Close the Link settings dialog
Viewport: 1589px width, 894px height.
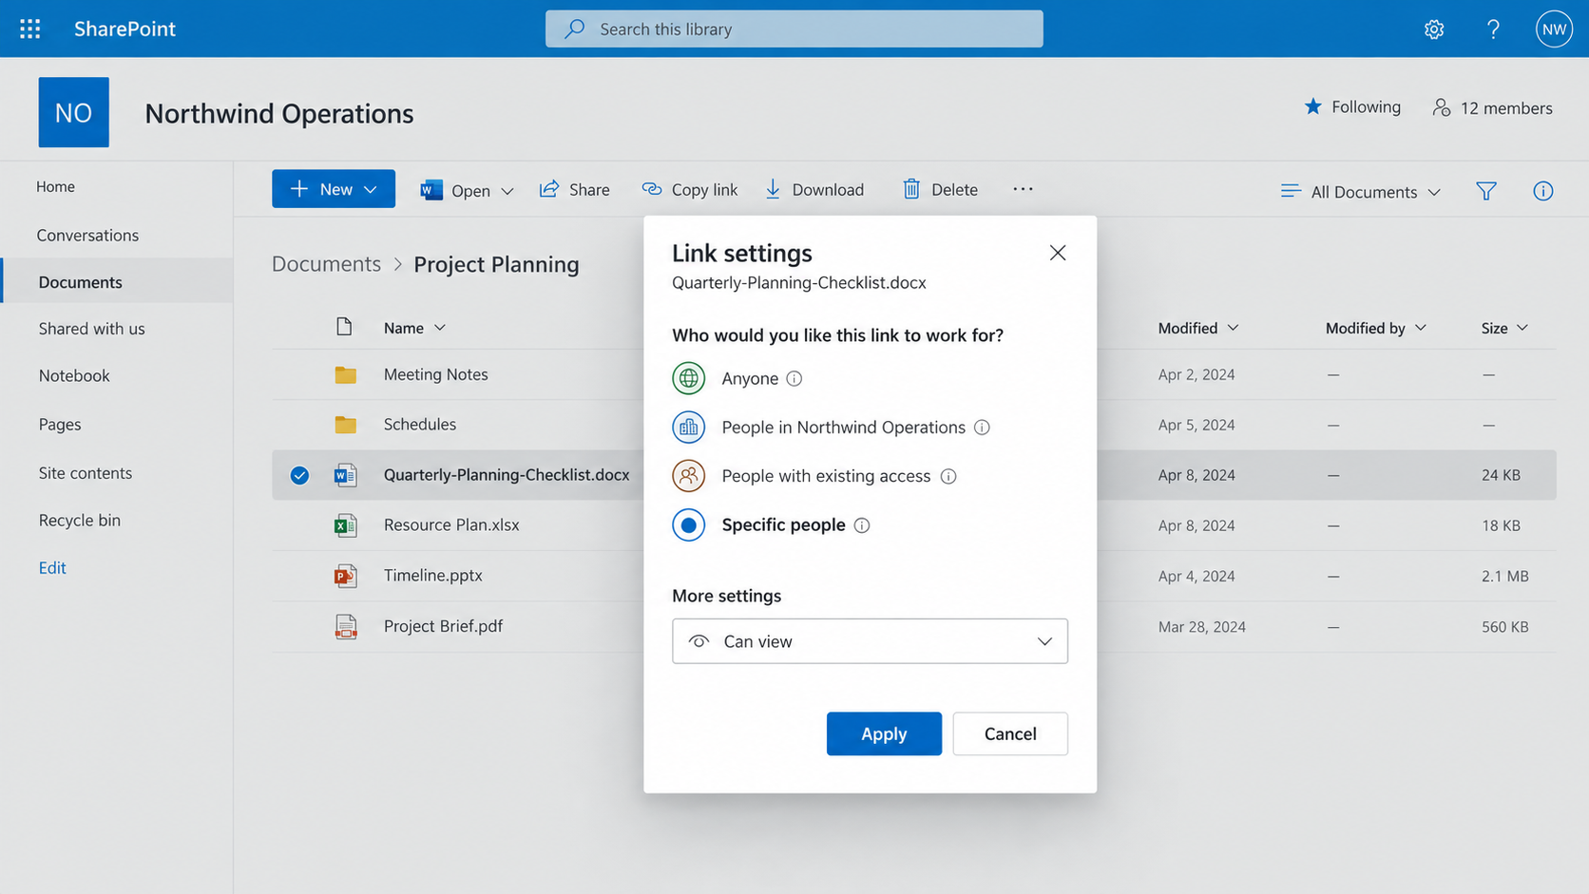point(1058,253)
